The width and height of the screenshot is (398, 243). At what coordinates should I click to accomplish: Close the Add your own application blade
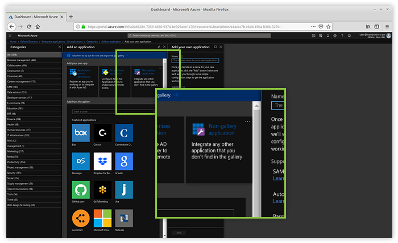click(221, 47)
